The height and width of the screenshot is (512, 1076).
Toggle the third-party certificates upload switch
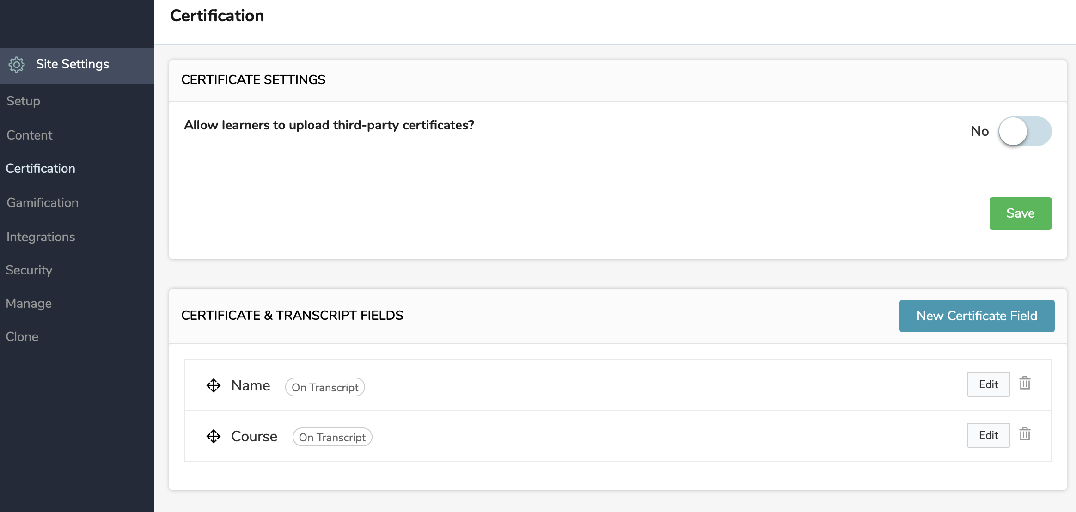click(1025, 131)
